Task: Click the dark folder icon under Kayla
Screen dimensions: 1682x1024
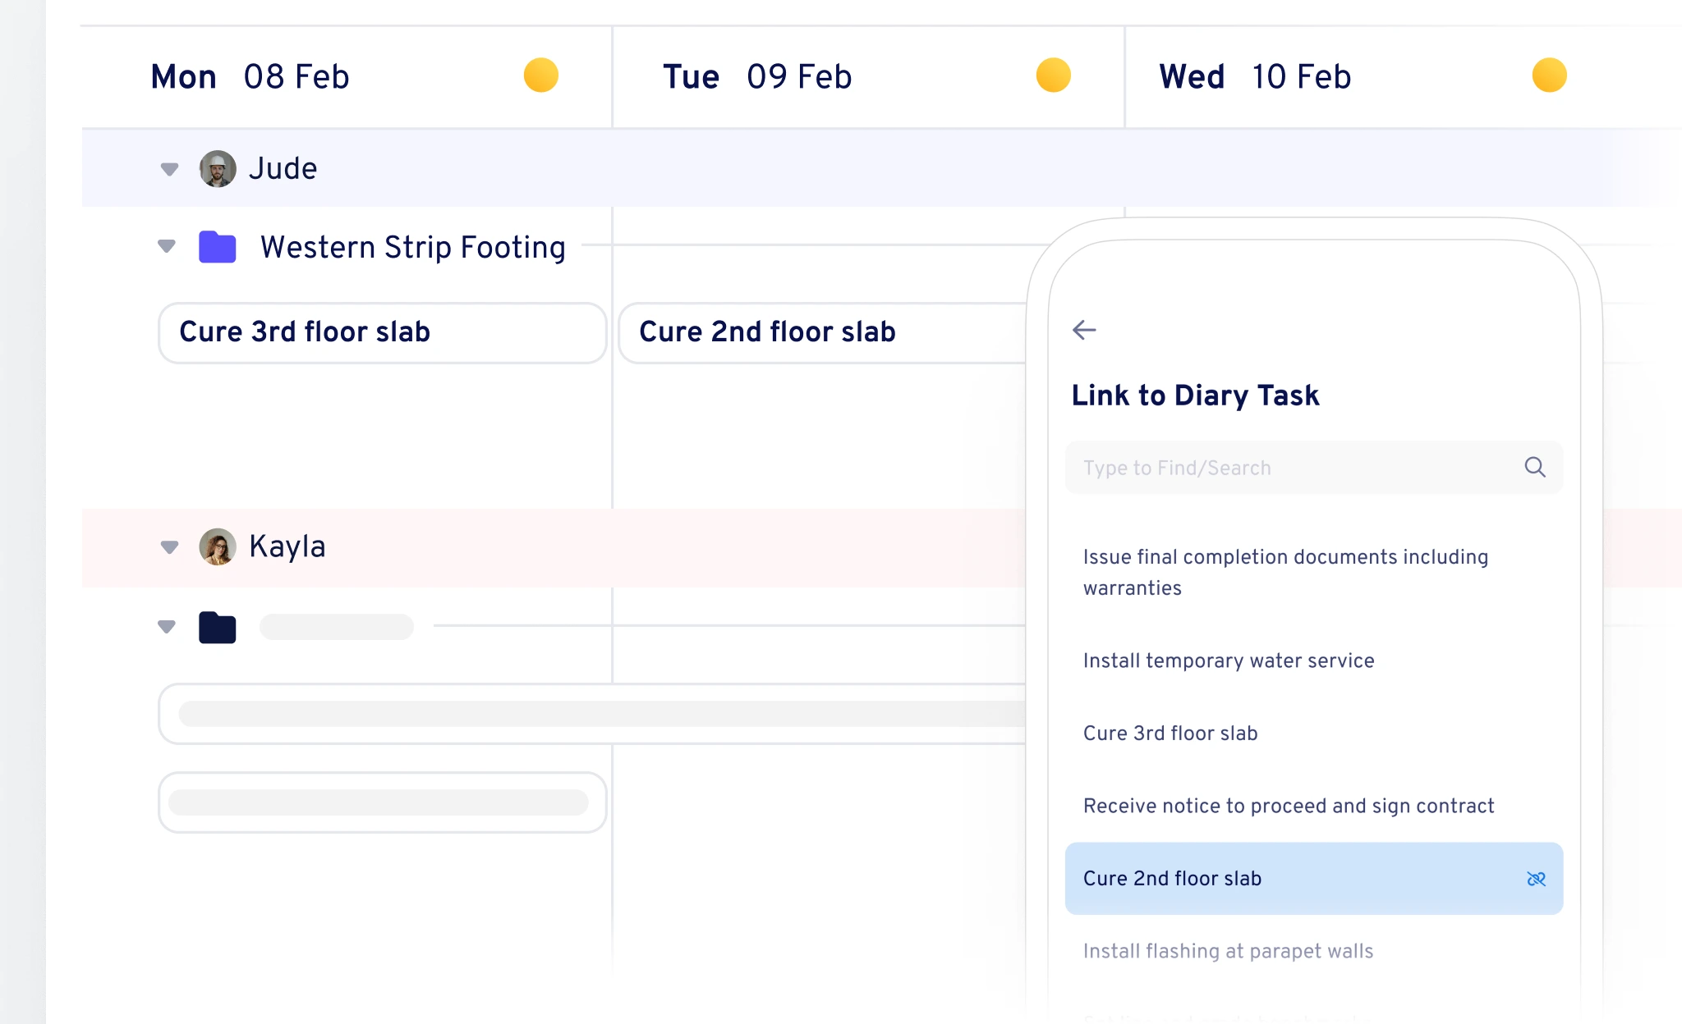Action: (x=218, y=628)
